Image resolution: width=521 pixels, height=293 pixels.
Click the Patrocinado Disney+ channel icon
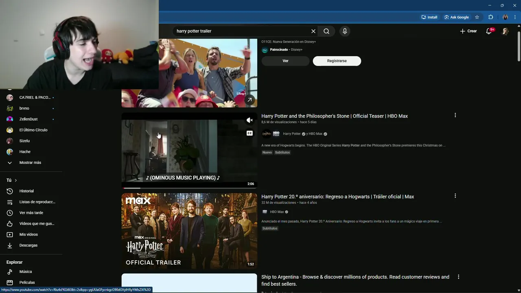click(265, 50)
